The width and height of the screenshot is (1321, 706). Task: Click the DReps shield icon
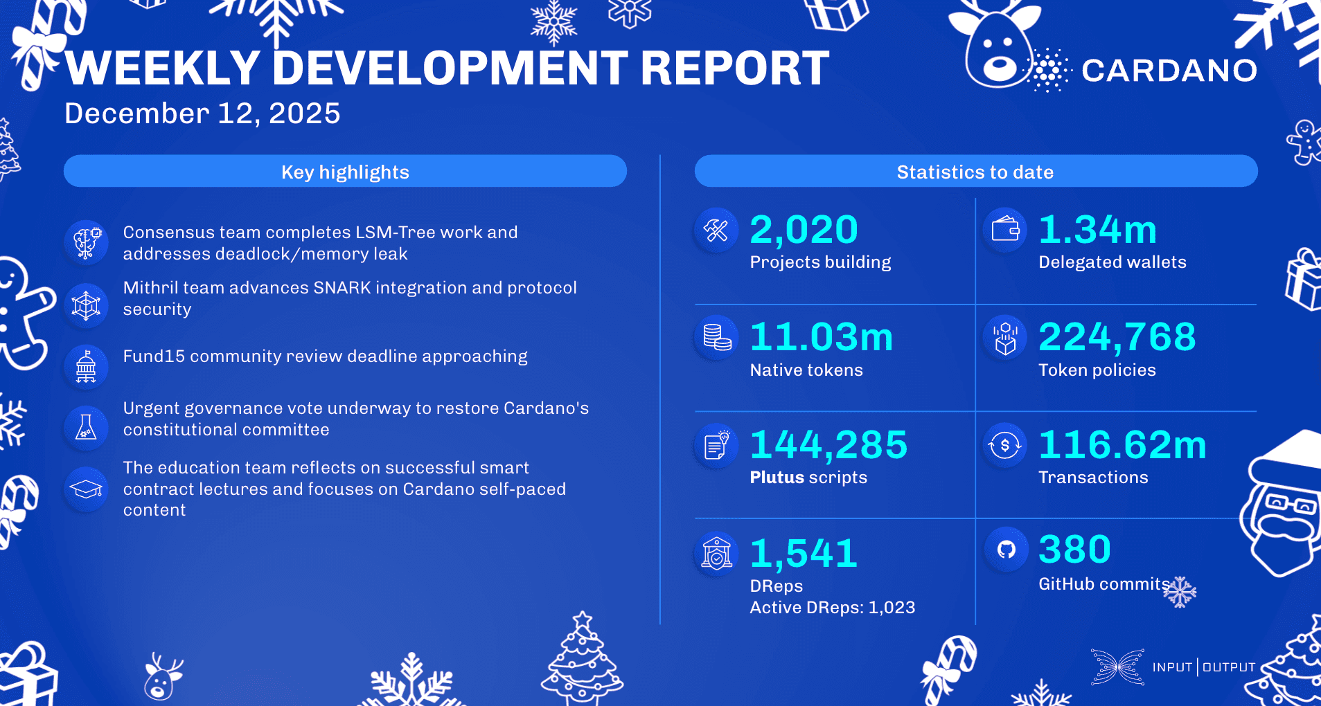pyautogui.click(x=716, y=554)
